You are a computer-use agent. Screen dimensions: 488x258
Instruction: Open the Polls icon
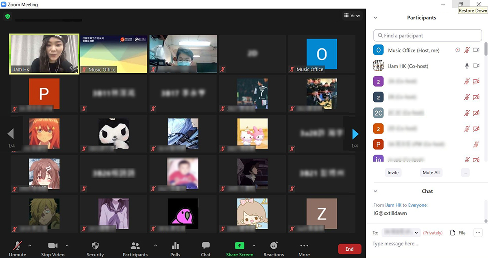pos(175,246)
